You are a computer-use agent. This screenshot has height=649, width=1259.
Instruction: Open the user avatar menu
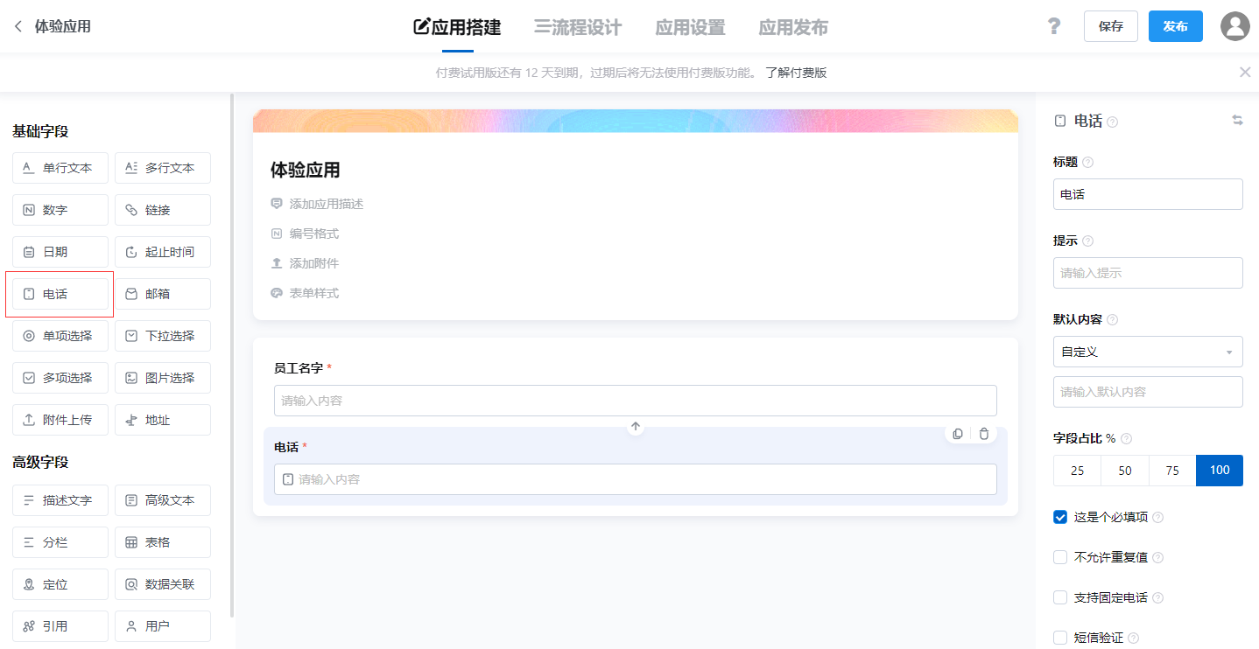tap(1234, 26)
